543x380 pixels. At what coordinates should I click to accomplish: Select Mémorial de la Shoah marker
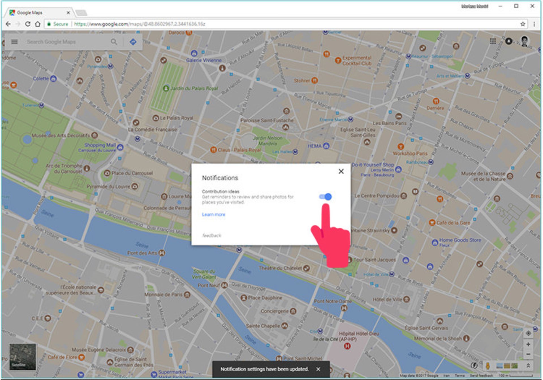point(466,338)
